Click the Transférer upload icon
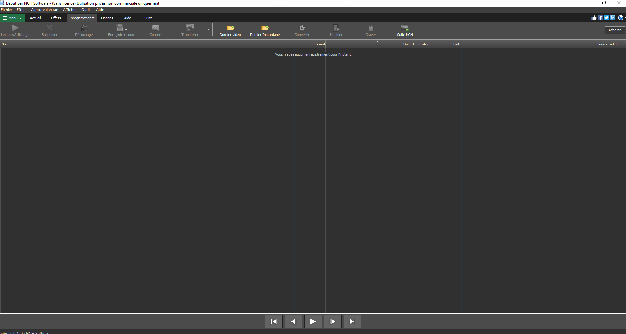Viewport: 626px width, 334px height. [190, 28]
